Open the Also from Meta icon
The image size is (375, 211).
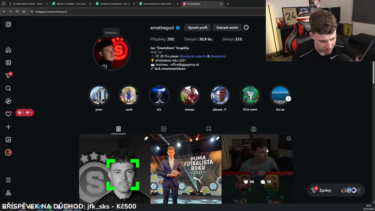pyautogui.click(x=8, y=193)
